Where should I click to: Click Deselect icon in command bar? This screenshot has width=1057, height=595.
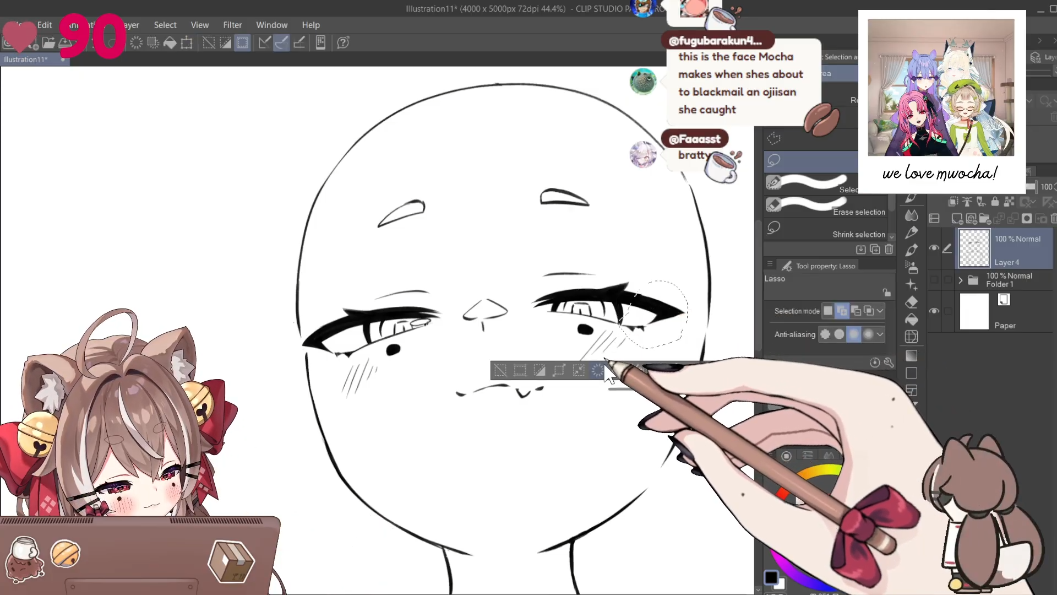point(209,42)
